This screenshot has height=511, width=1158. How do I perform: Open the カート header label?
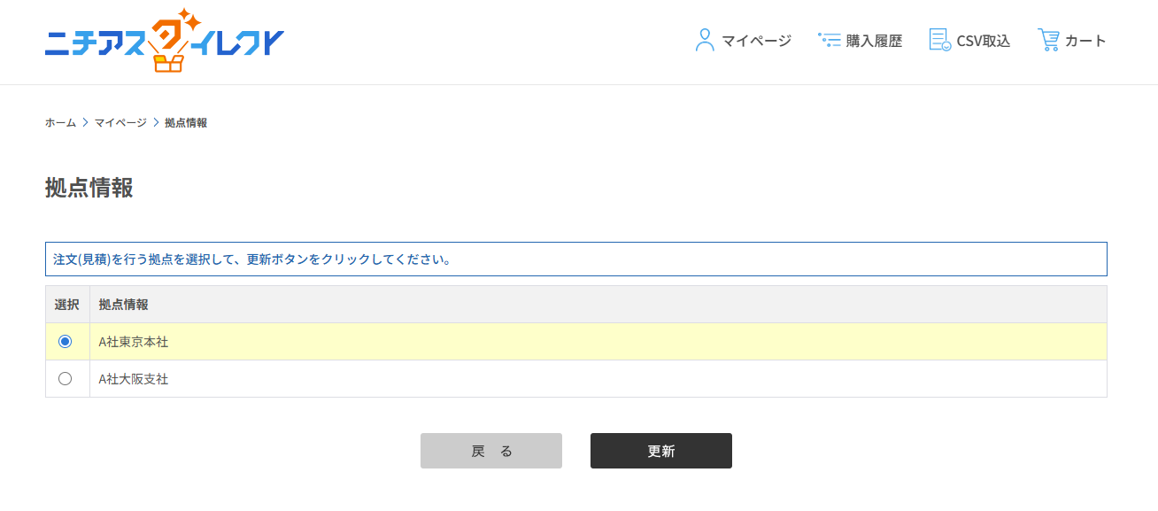tap(1085, 41)
